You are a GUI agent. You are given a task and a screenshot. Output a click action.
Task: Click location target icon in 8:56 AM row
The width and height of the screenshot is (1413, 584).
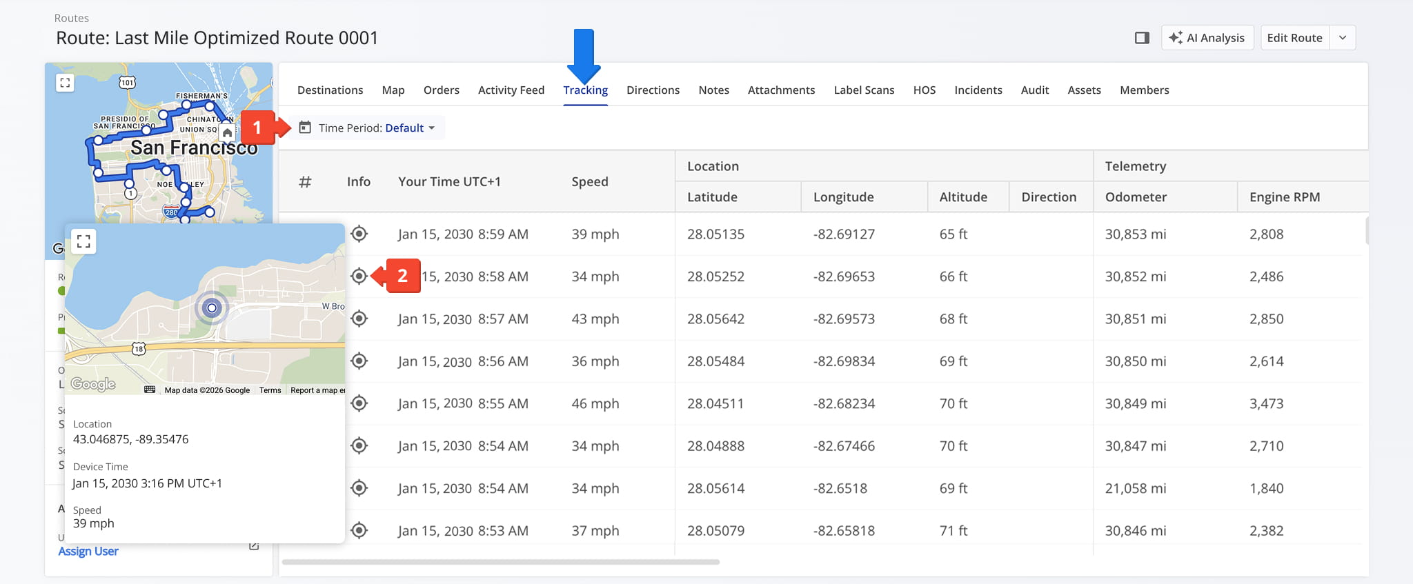pyautogui.click(x=359, y=361)
